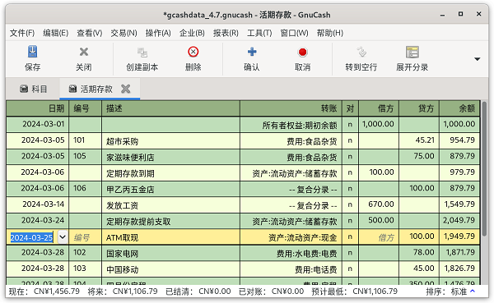494x303 pixels.
Task: Open the 文件(F) menu
Action: (22, 33)
